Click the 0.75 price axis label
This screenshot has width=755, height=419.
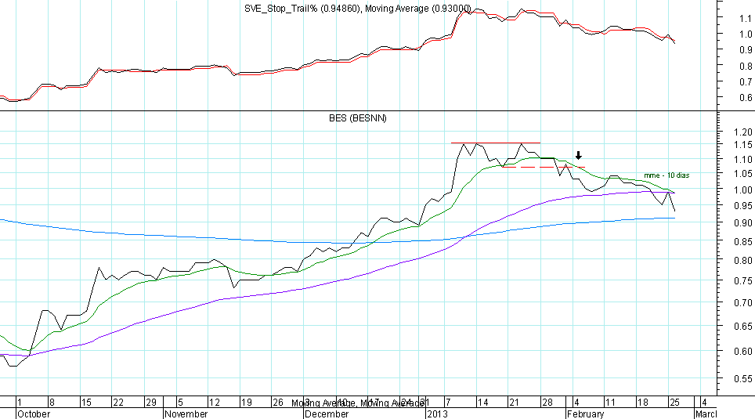(743, 281)
